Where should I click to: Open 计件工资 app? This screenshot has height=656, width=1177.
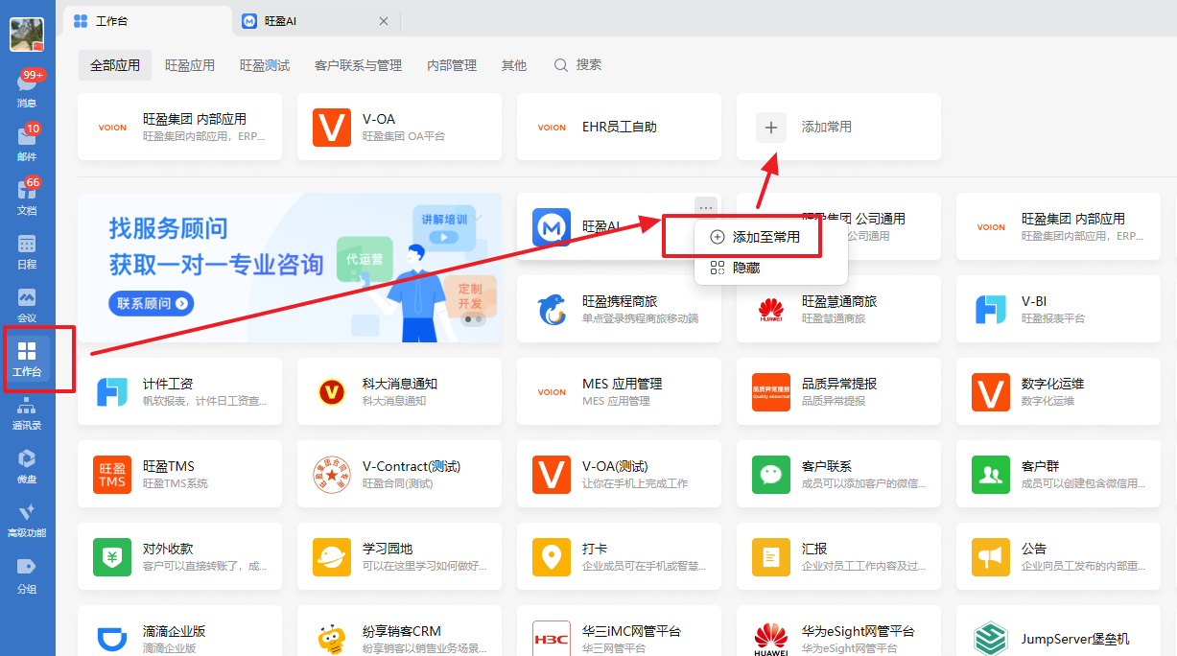click(x=180, y=391)
